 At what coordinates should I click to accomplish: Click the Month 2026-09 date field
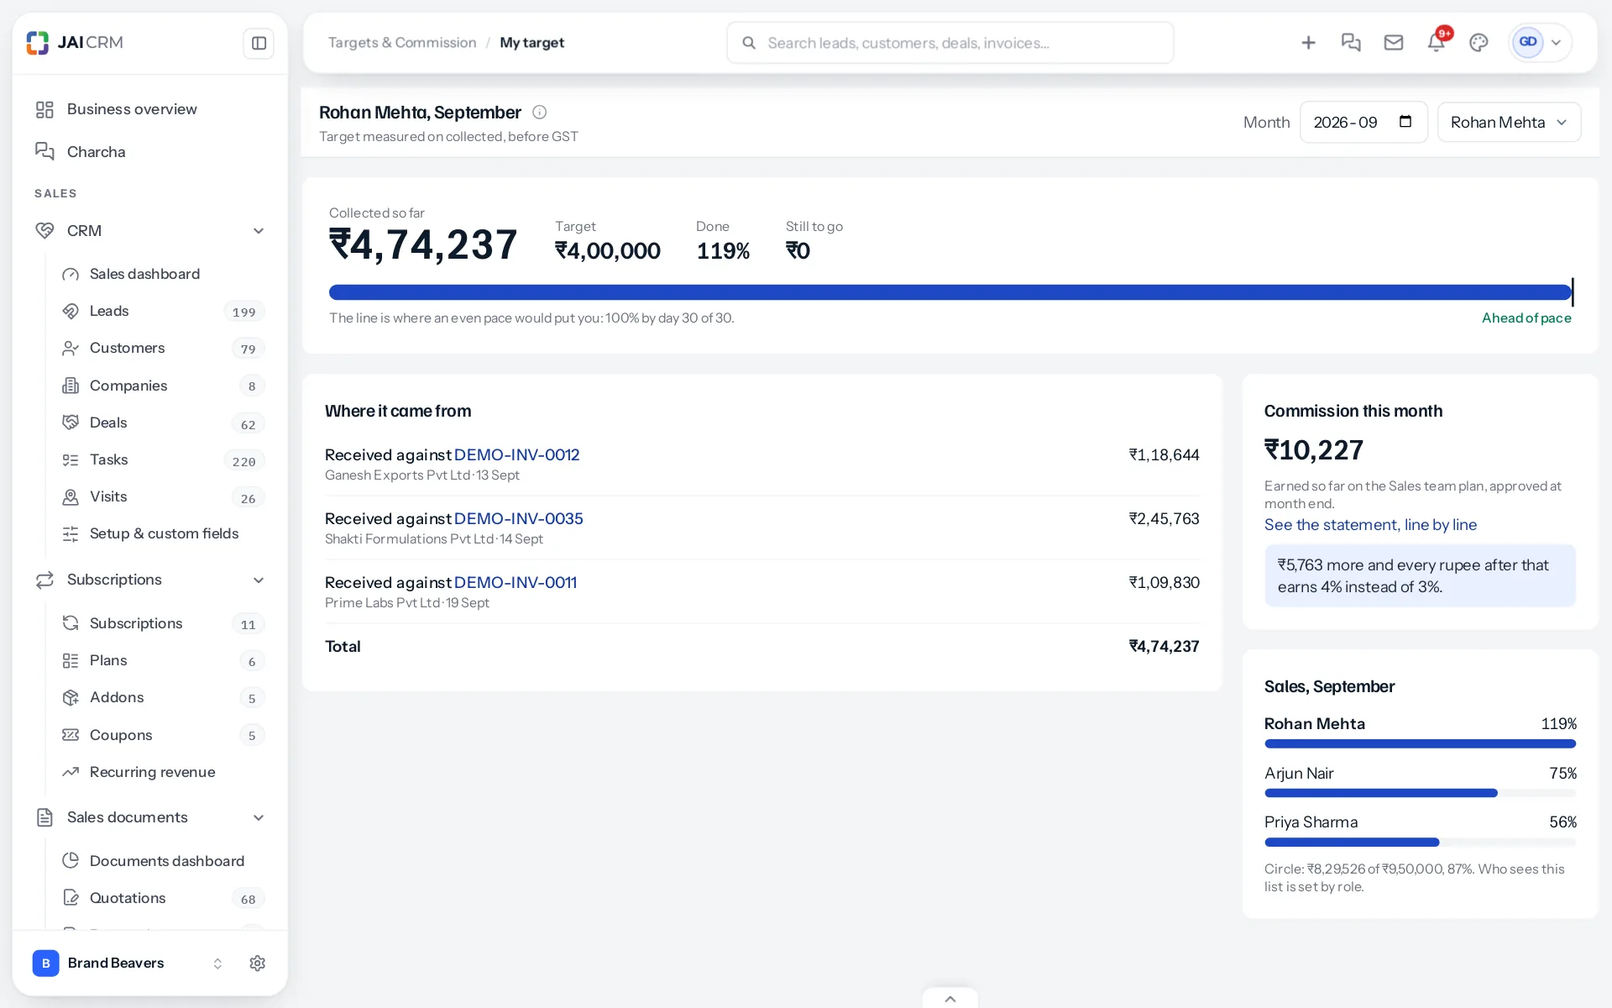(1363, 123)
